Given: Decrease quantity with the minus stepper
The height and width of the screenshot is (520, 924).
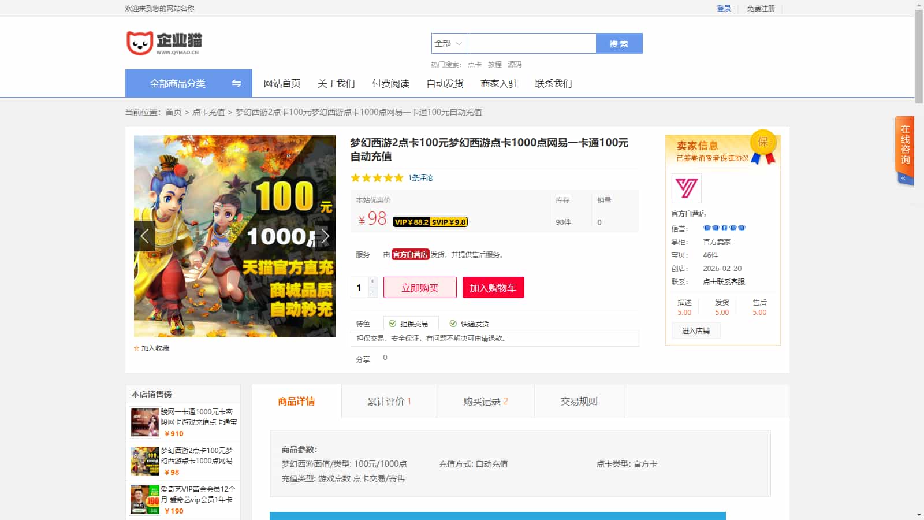Looking at the screenshot, I should 372,292.
